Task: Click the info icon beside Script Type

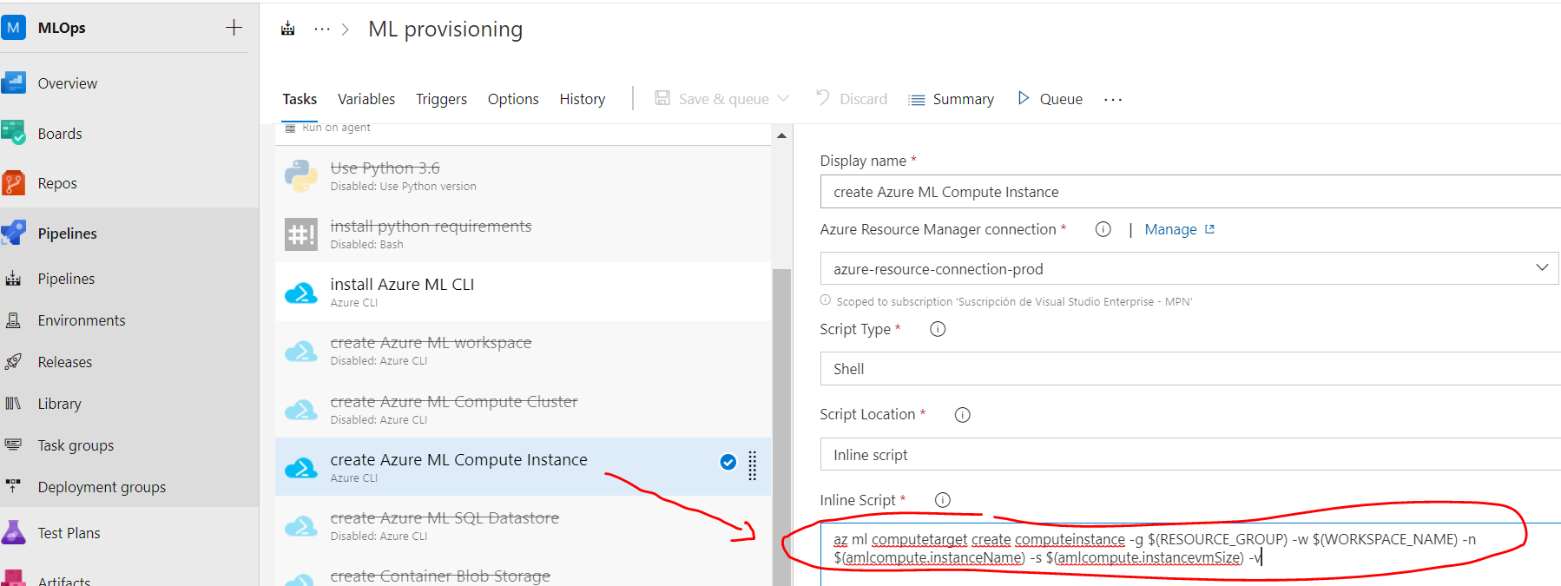Action: [938, 329]
